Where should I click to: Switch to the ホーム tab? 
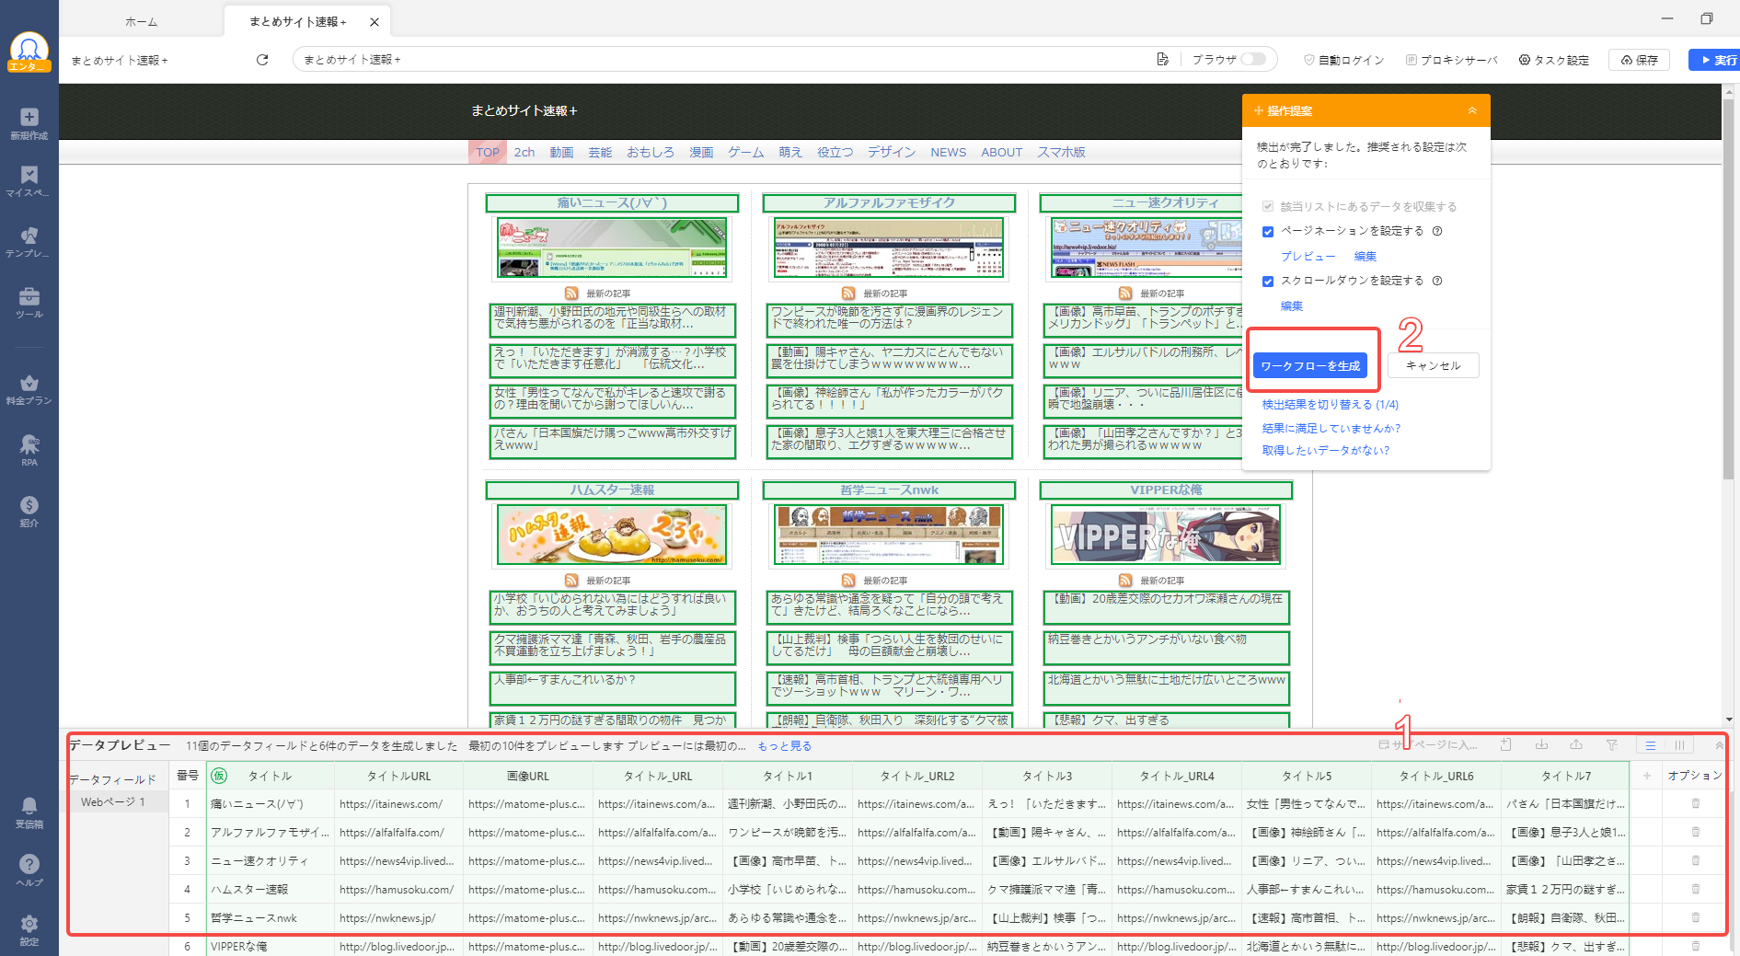click(141, 21)
